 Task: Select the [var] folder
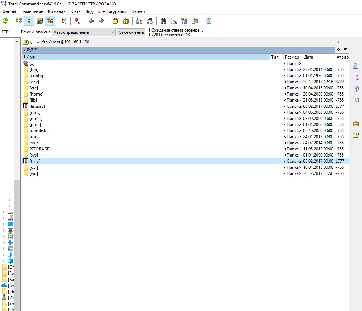[186, 173]
